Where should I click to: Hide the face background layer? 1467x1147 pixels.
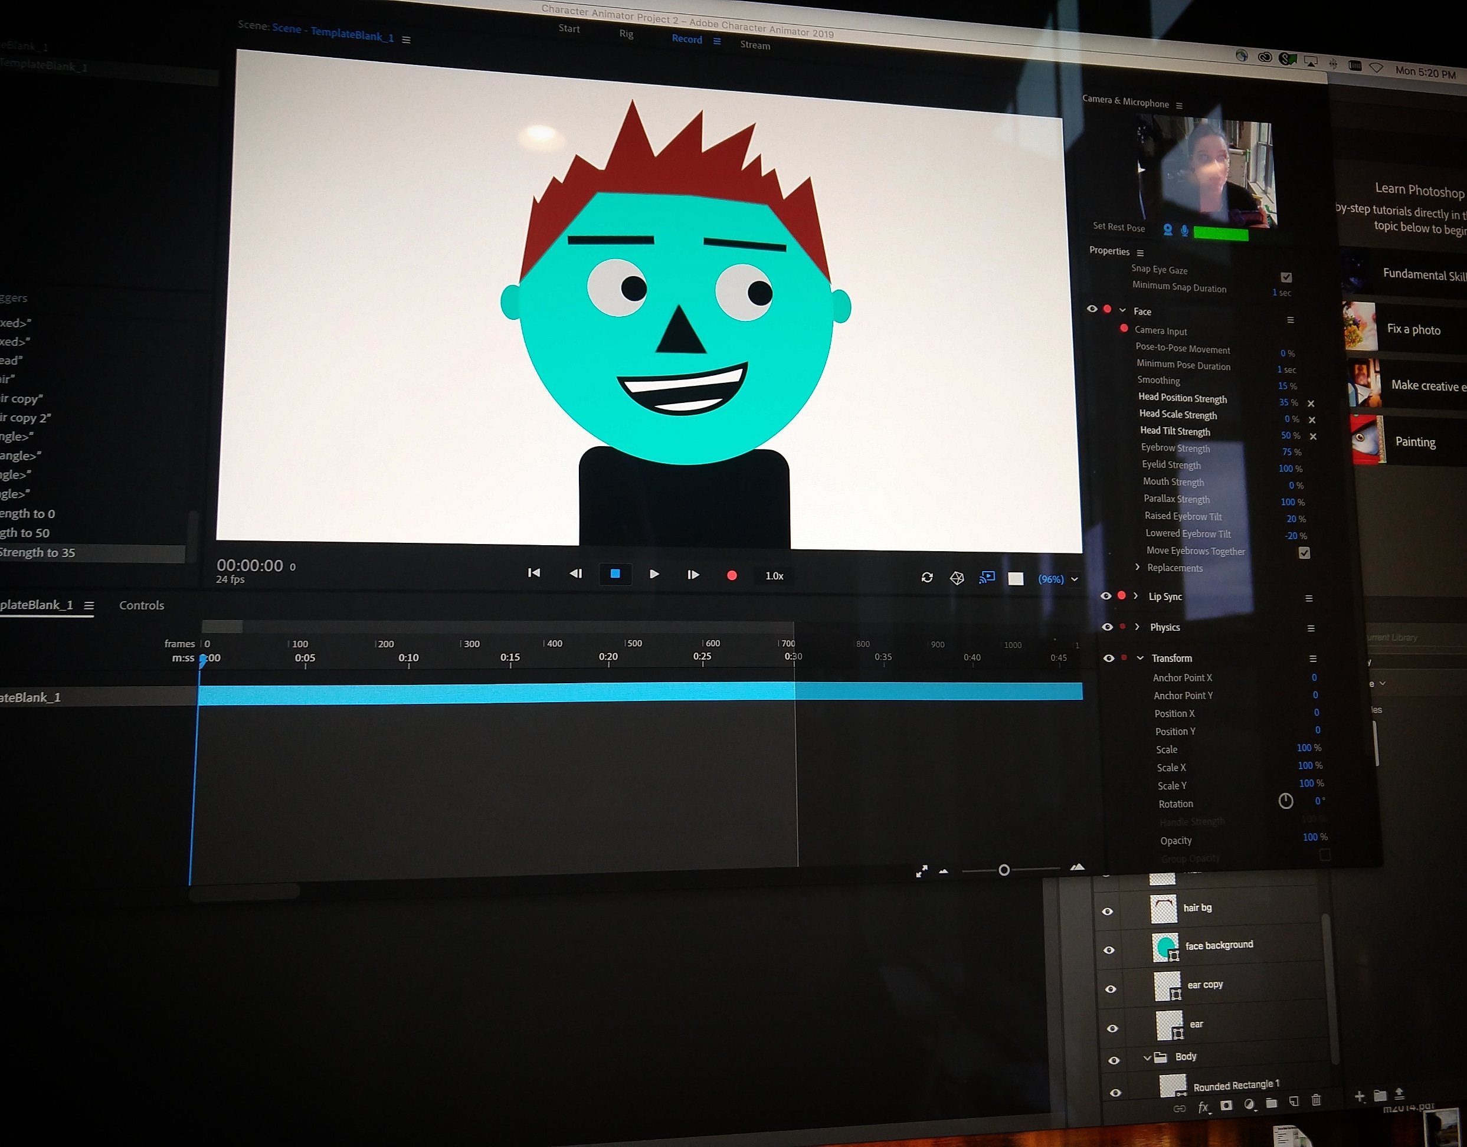tap(1109, 951)
